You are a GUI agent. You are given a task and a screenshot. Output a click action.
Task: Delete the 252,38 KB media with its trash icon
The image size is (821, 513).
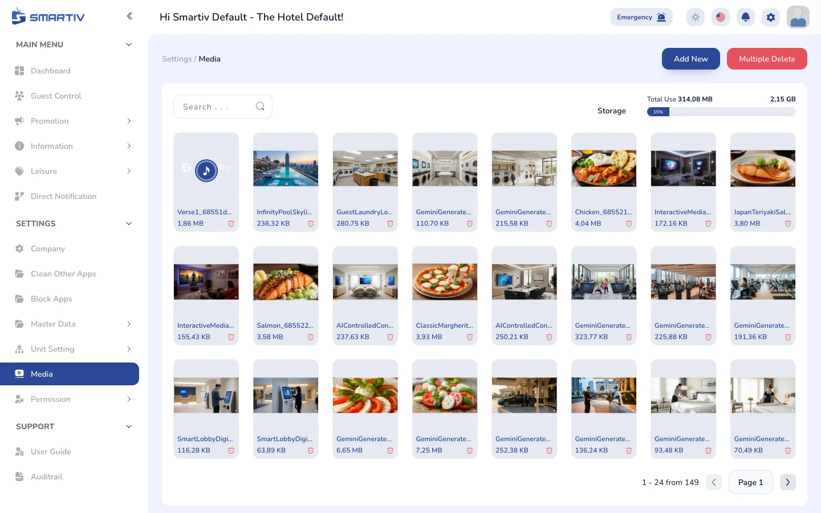[x=549, y=450]
